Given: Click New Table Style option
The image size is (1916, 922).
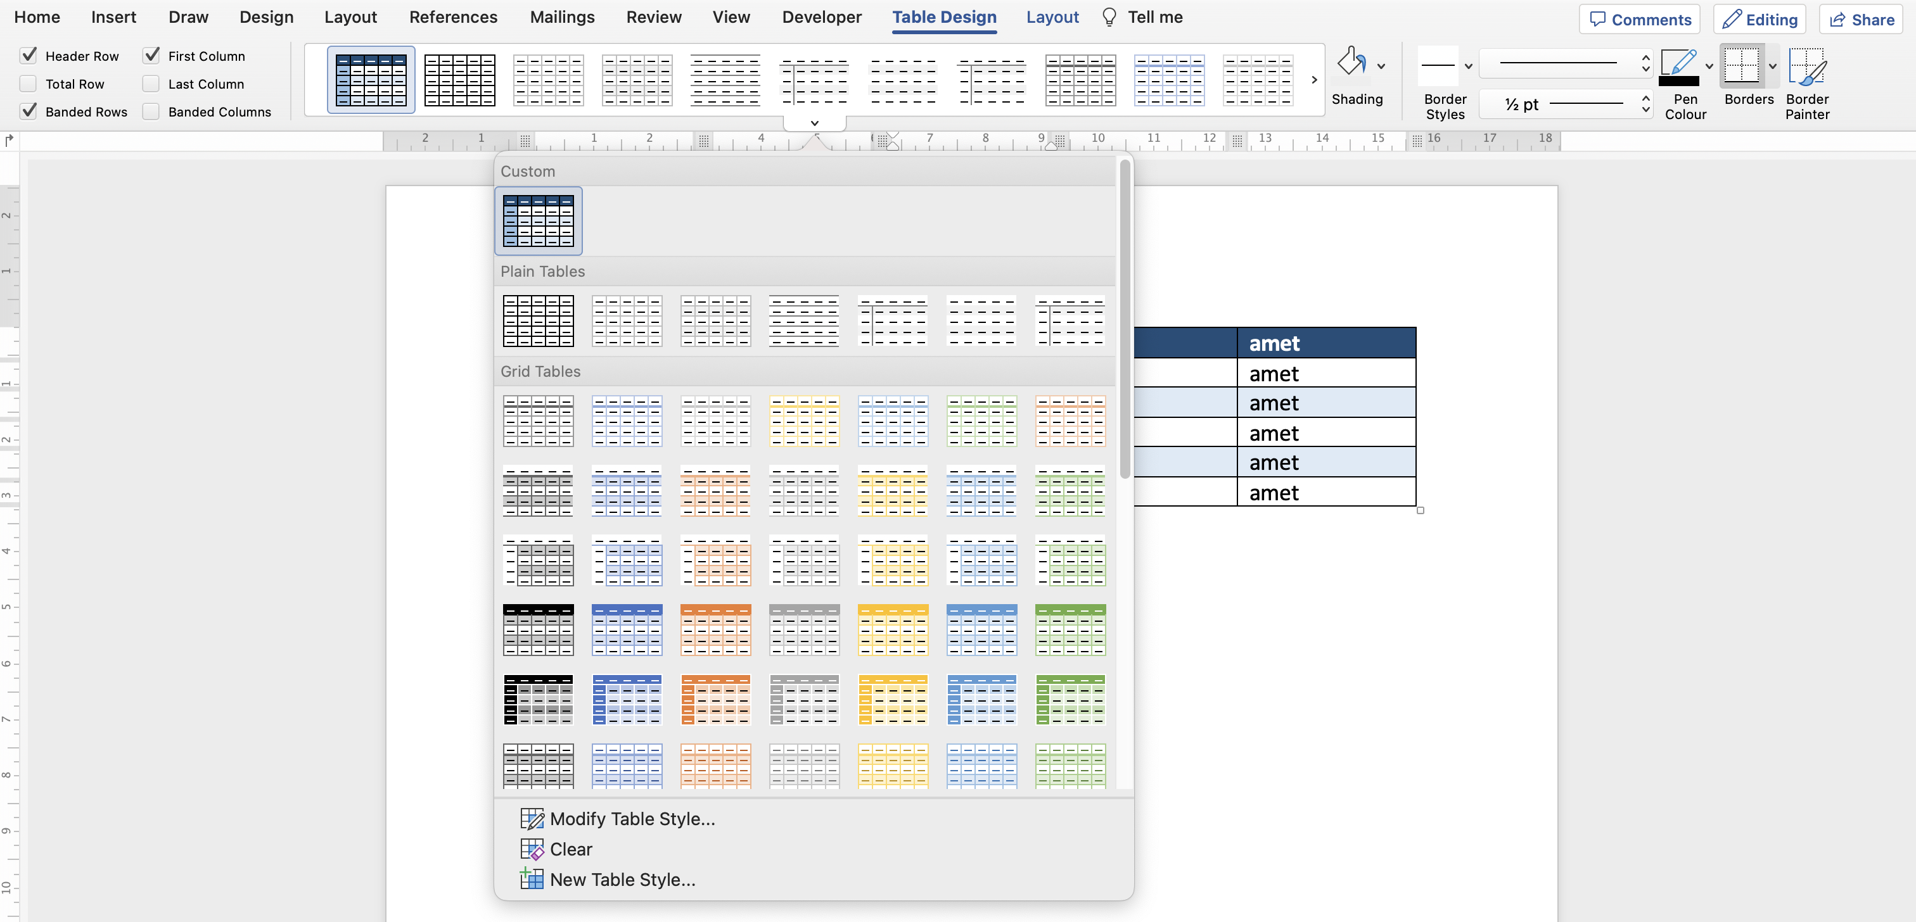Looking at the screenshot, I should pos(623,880).
